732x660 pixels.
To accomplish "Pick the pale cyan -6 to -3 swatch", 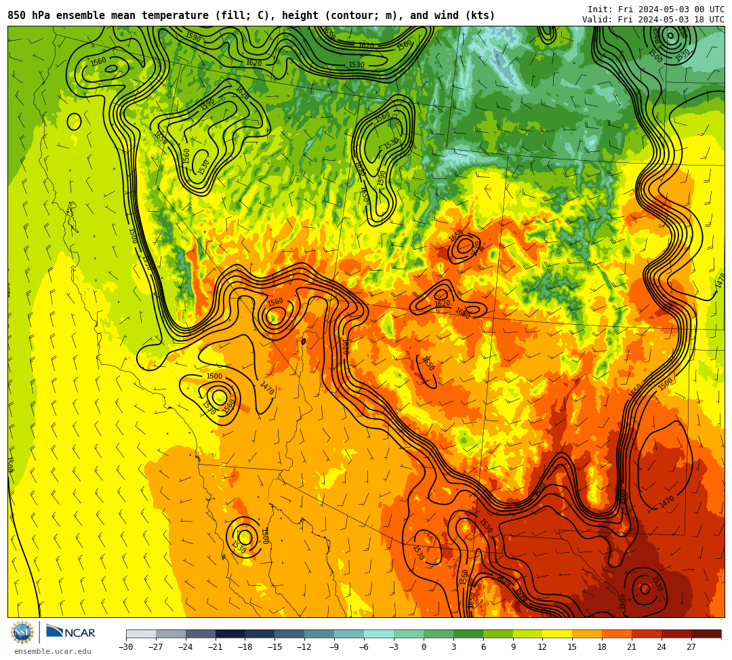I will [379, 634].
